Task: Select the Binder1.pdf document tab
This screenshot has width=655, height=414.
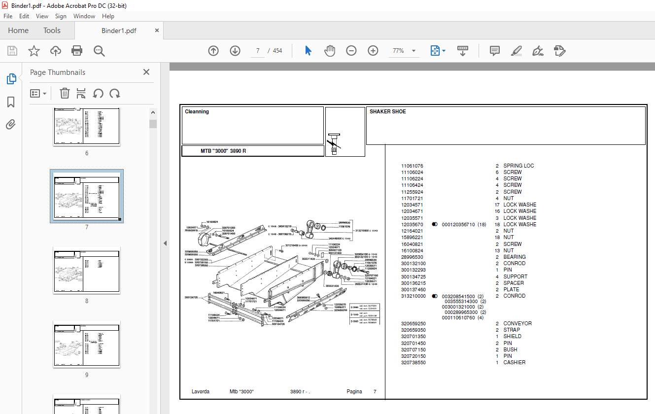Action: [119, 31]
